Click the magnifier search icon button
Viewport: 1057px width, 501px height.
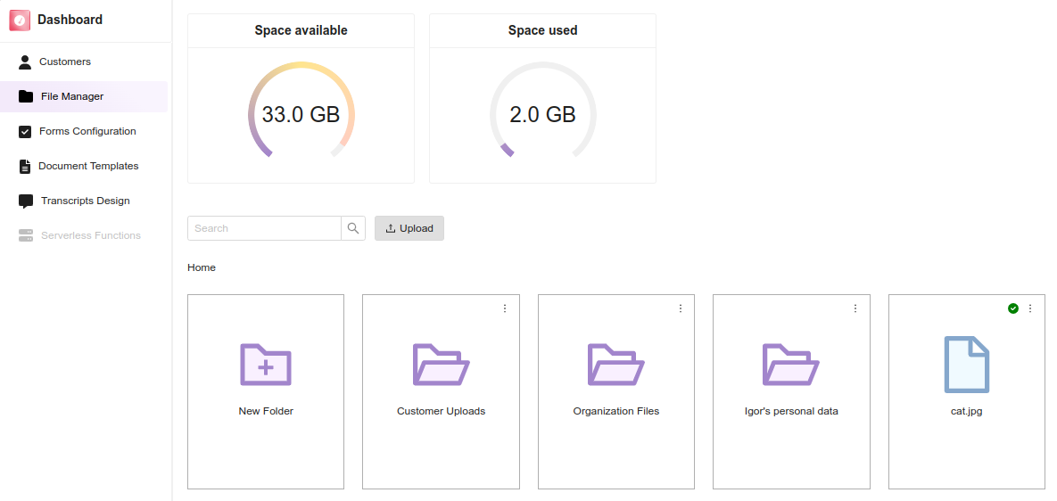353,228
